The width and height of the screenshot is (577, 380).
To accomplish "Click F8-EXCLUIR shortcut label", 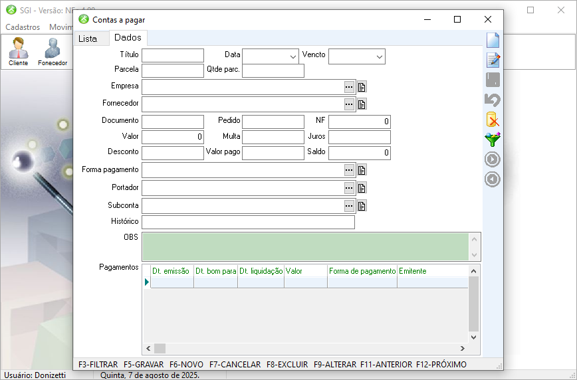I will (287, 365).
